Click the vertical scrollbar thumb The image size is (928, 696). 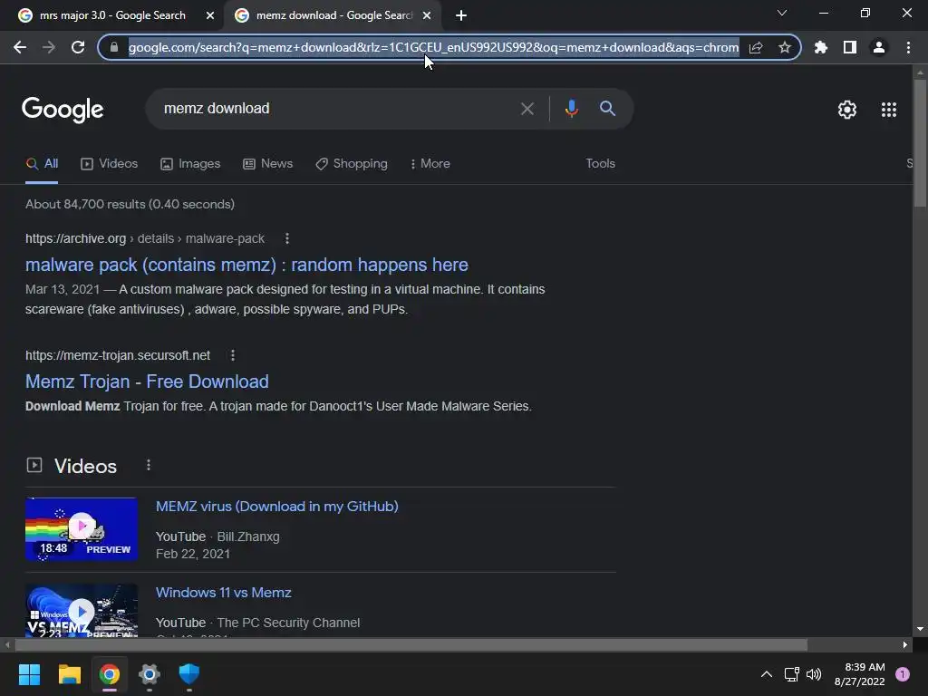[x=920, y=142]
